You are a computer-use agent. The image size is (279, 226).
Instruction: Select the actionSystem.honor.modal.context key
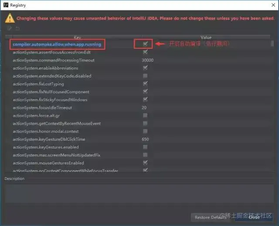coord(46,132)
